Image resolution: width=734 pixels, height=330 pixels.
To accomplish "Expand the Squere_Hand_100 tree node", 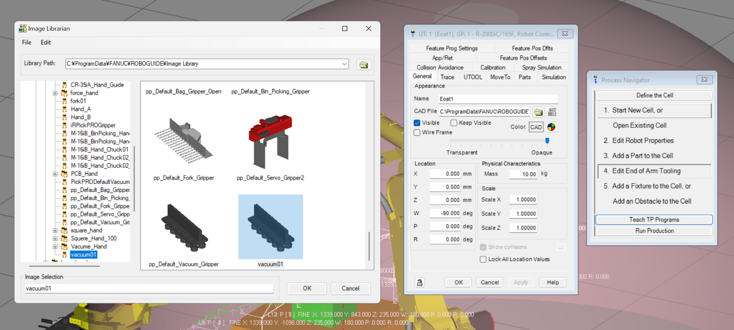I will [x=55, y=239].
